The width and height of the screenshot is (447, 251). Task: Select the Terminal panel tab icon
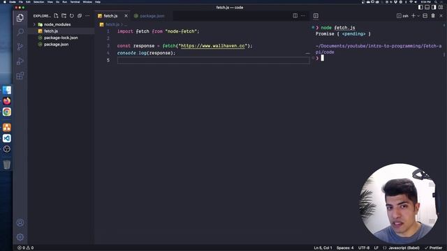click(x=316, y=15)
